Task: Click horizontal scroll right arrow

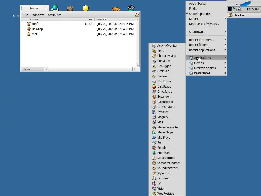Action: (134, 69)
